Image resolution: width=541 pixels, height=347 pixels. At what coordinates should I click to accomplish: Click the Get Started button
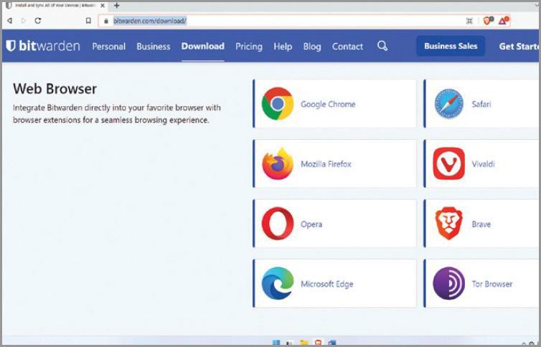[x=519, y=46]
